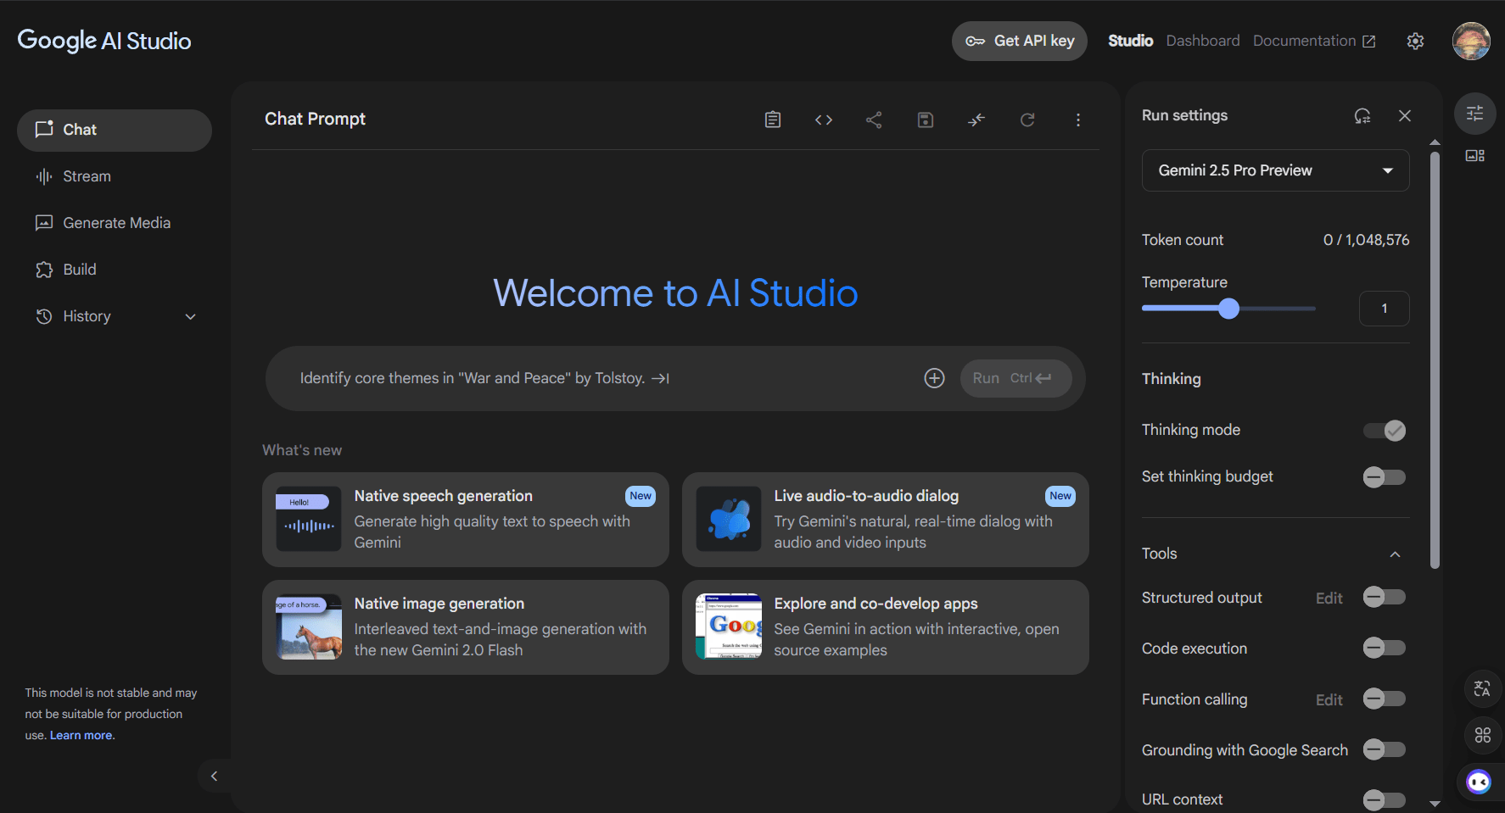Viewport: 1505px width, 813px height.
Task: Click the purple chat bot icon at bottom right
Action: 1479,782
